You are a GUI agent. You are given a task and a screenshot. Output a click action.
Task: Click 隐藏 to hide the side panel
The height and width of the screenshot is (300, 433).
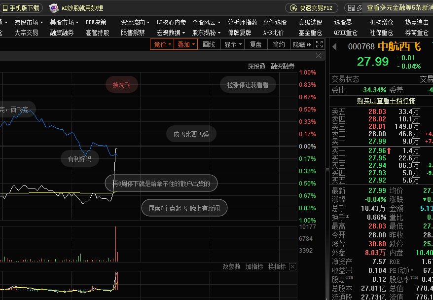tap(302, 44)
